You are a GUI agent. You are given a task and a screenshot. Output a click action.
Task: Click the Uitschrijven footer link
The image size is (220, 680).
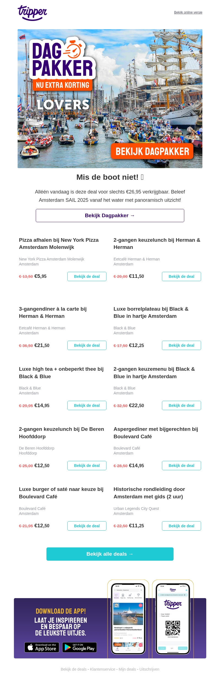[149, 669]
